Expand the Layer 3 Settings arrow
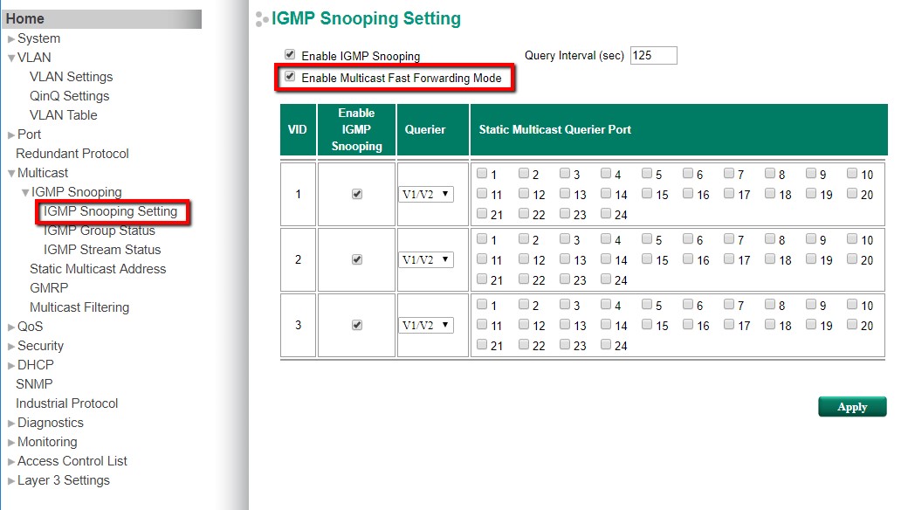908x510 pixels. point(11,480)
